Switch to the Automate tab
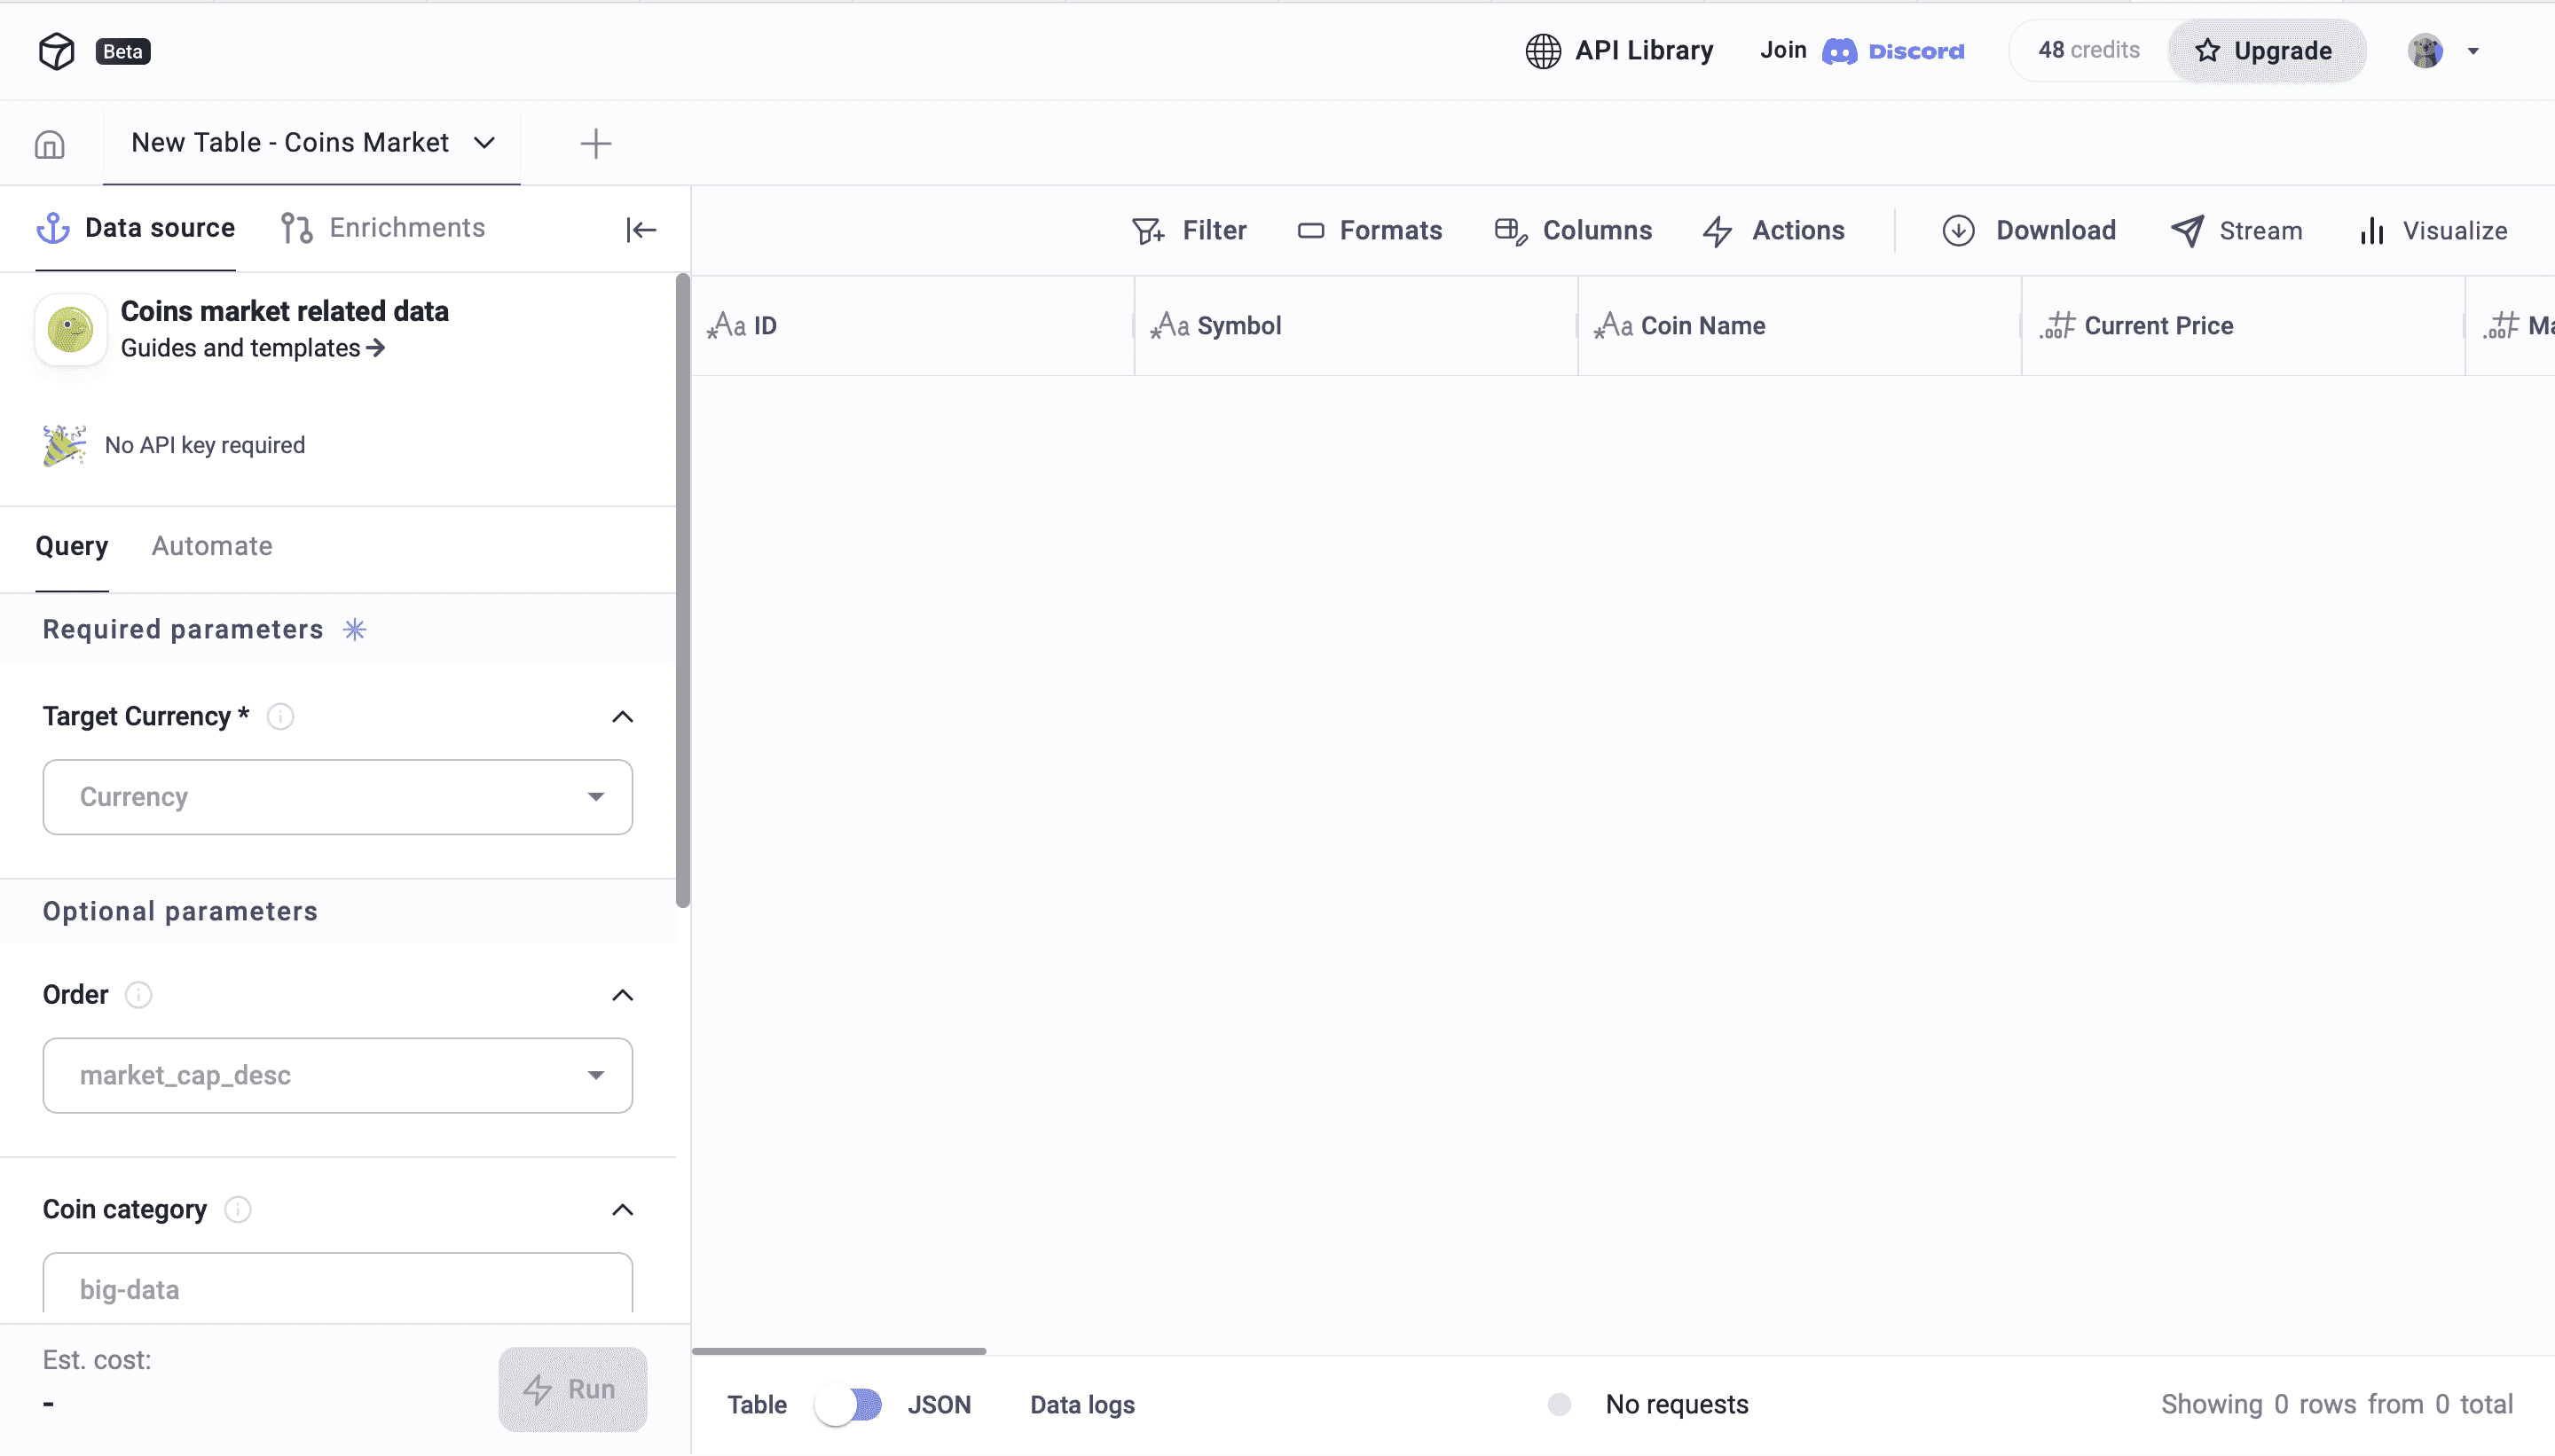 coord(212,546)
